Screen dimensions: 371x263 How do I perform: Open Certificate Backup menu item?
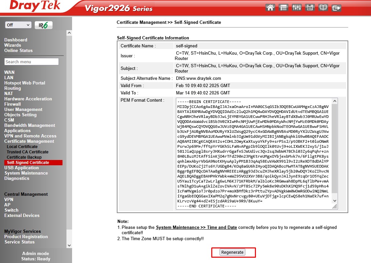click(x=24, y=157)
